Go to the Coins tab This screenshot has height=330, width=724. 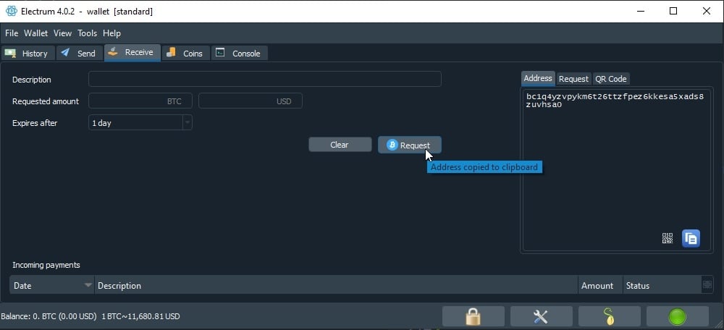click(x=185, y=53)
